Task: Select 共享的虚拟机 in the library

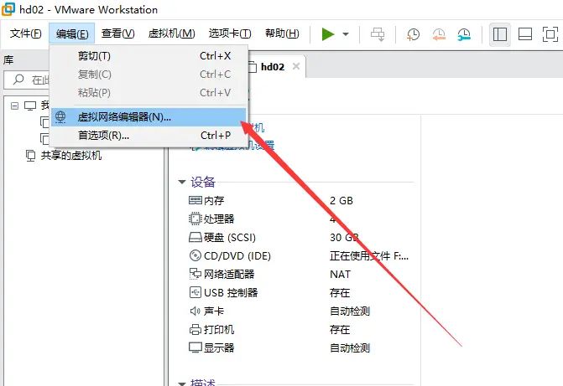Action: click(x=71, y=156)
